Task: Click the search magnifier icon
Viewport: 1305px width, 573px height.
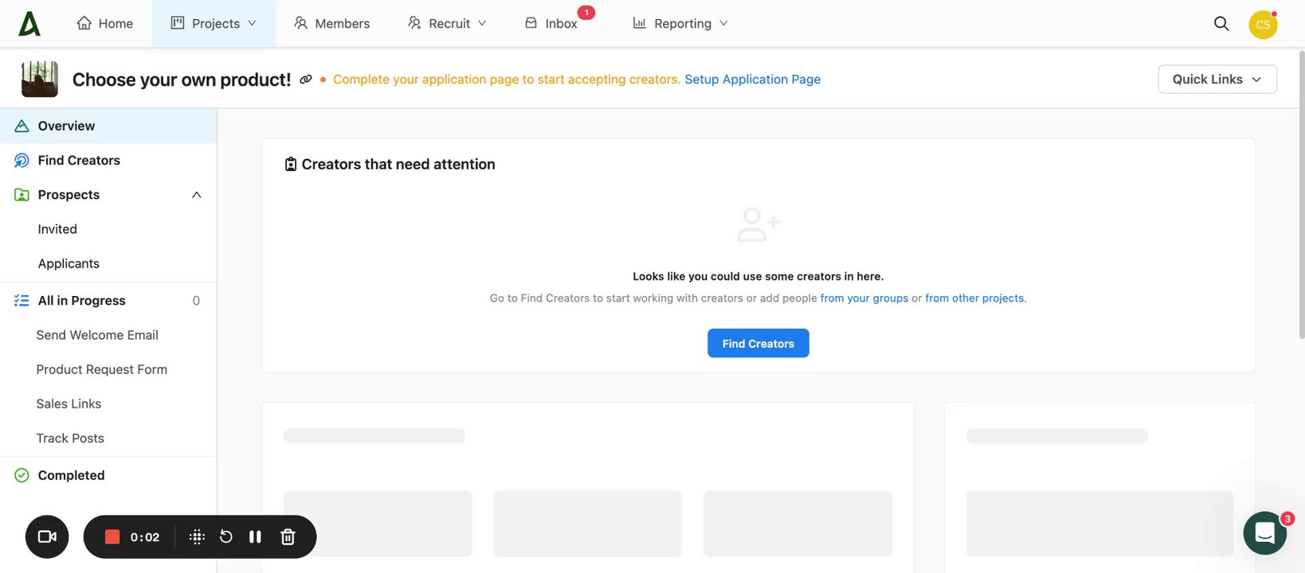Action: click(1221, 24)
